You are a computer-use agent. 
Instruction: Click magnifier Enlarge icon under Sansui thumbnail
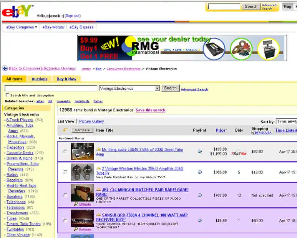click(76, 229)
